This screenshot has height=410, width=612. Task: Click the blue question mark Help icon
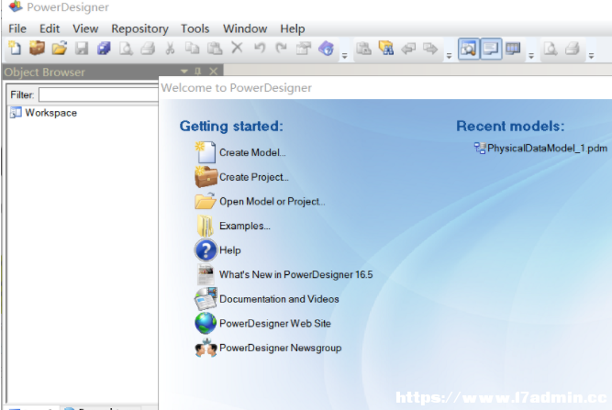point(206,250)
